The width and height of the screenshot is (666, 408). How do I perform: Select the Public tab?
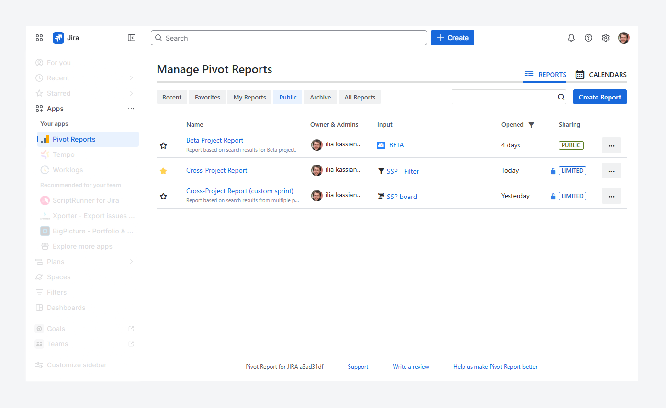coord(288,97)
